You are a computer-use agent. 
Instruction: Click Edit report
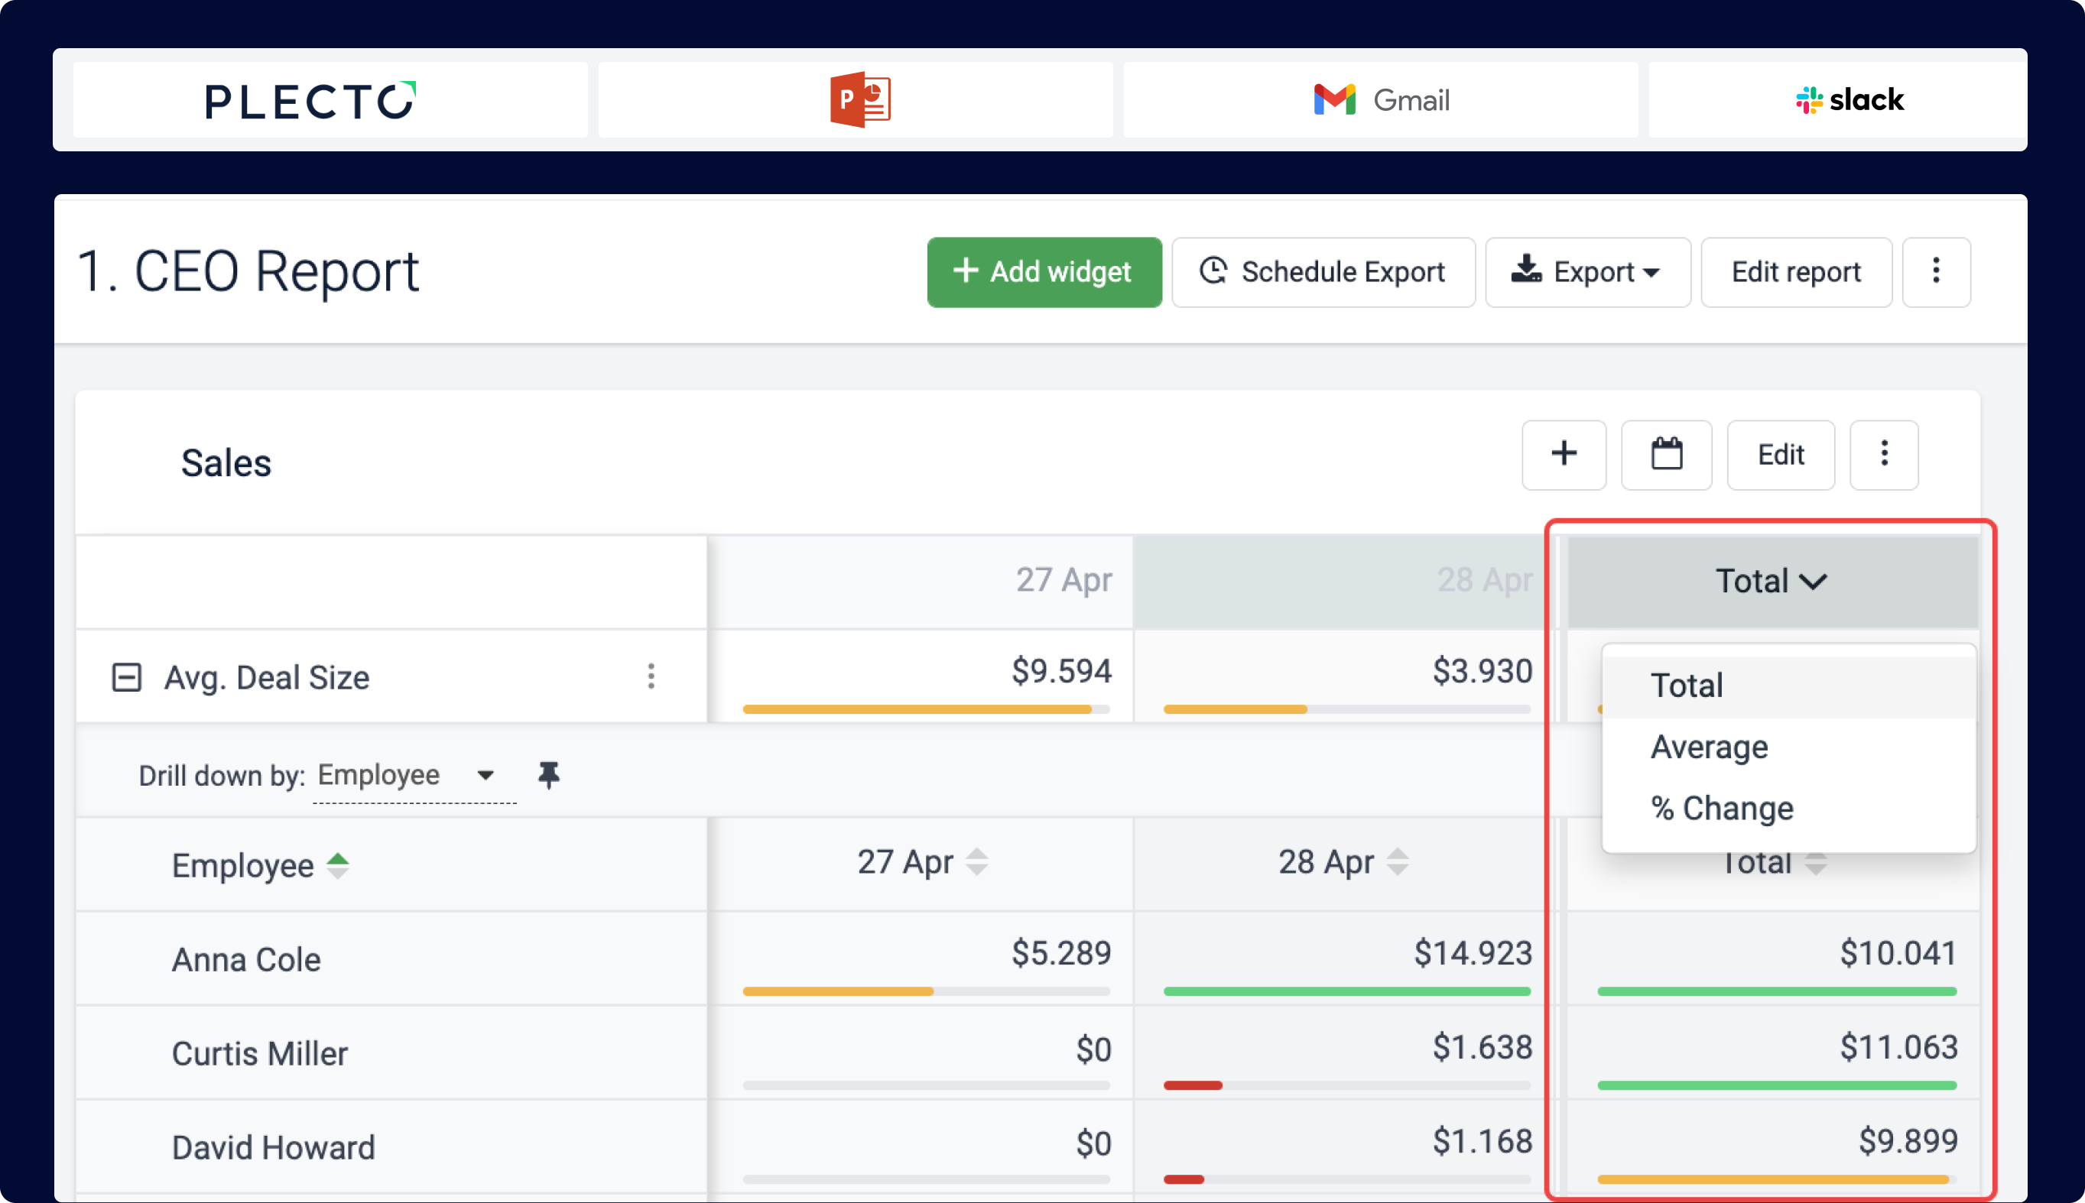tap(1796, 272)
